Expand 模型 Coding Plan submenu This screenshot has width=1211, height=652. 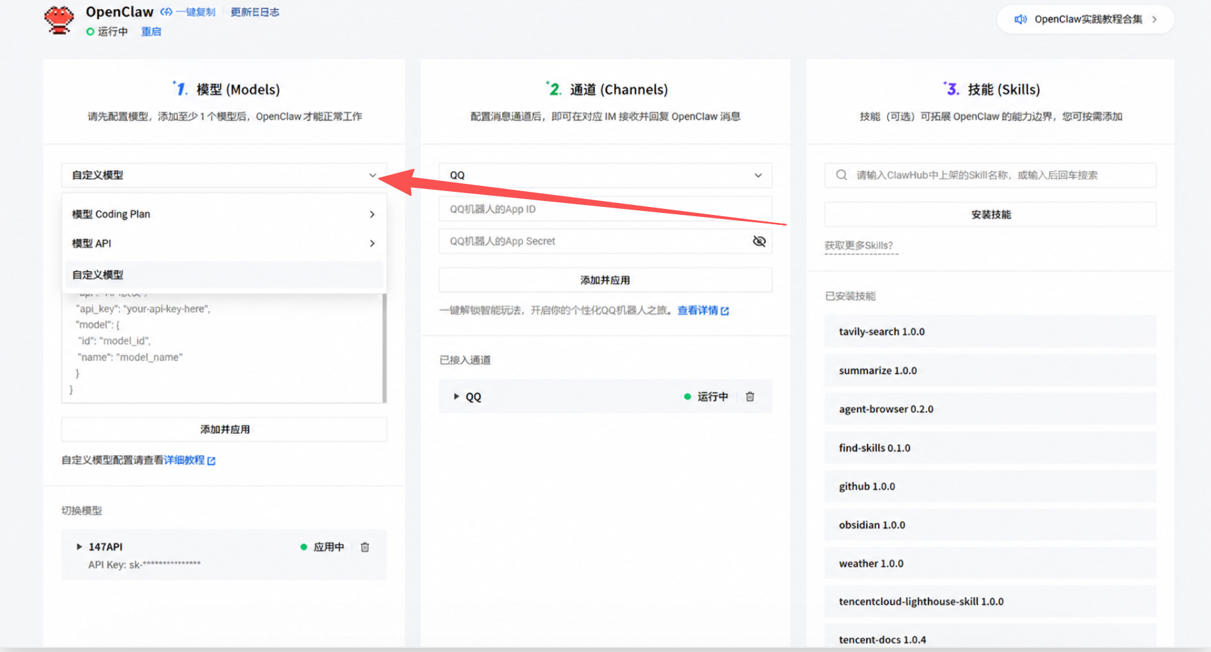pos(224,214)
